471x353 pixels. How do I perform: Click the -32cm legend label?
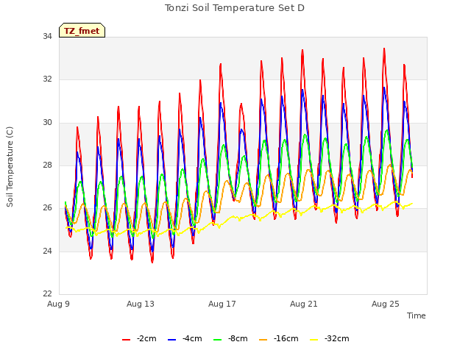(337, 338)
